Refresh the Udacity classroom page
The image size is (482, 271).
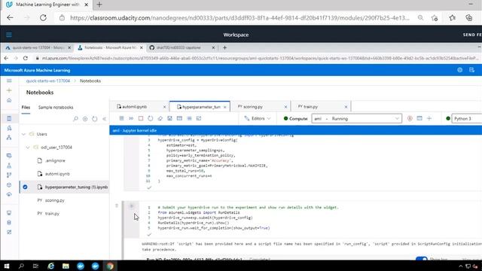point(43,18)
